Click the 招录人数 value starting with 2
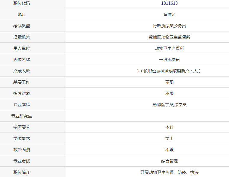This screenshot has height=177, width=229. [169, 71]
